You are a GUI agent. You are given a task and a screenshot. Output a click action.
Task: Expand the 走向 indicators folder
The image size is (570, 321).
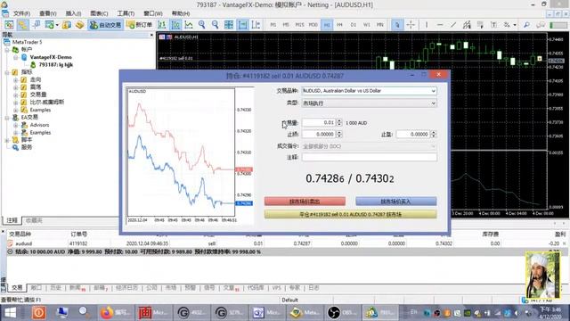[16, 79]
